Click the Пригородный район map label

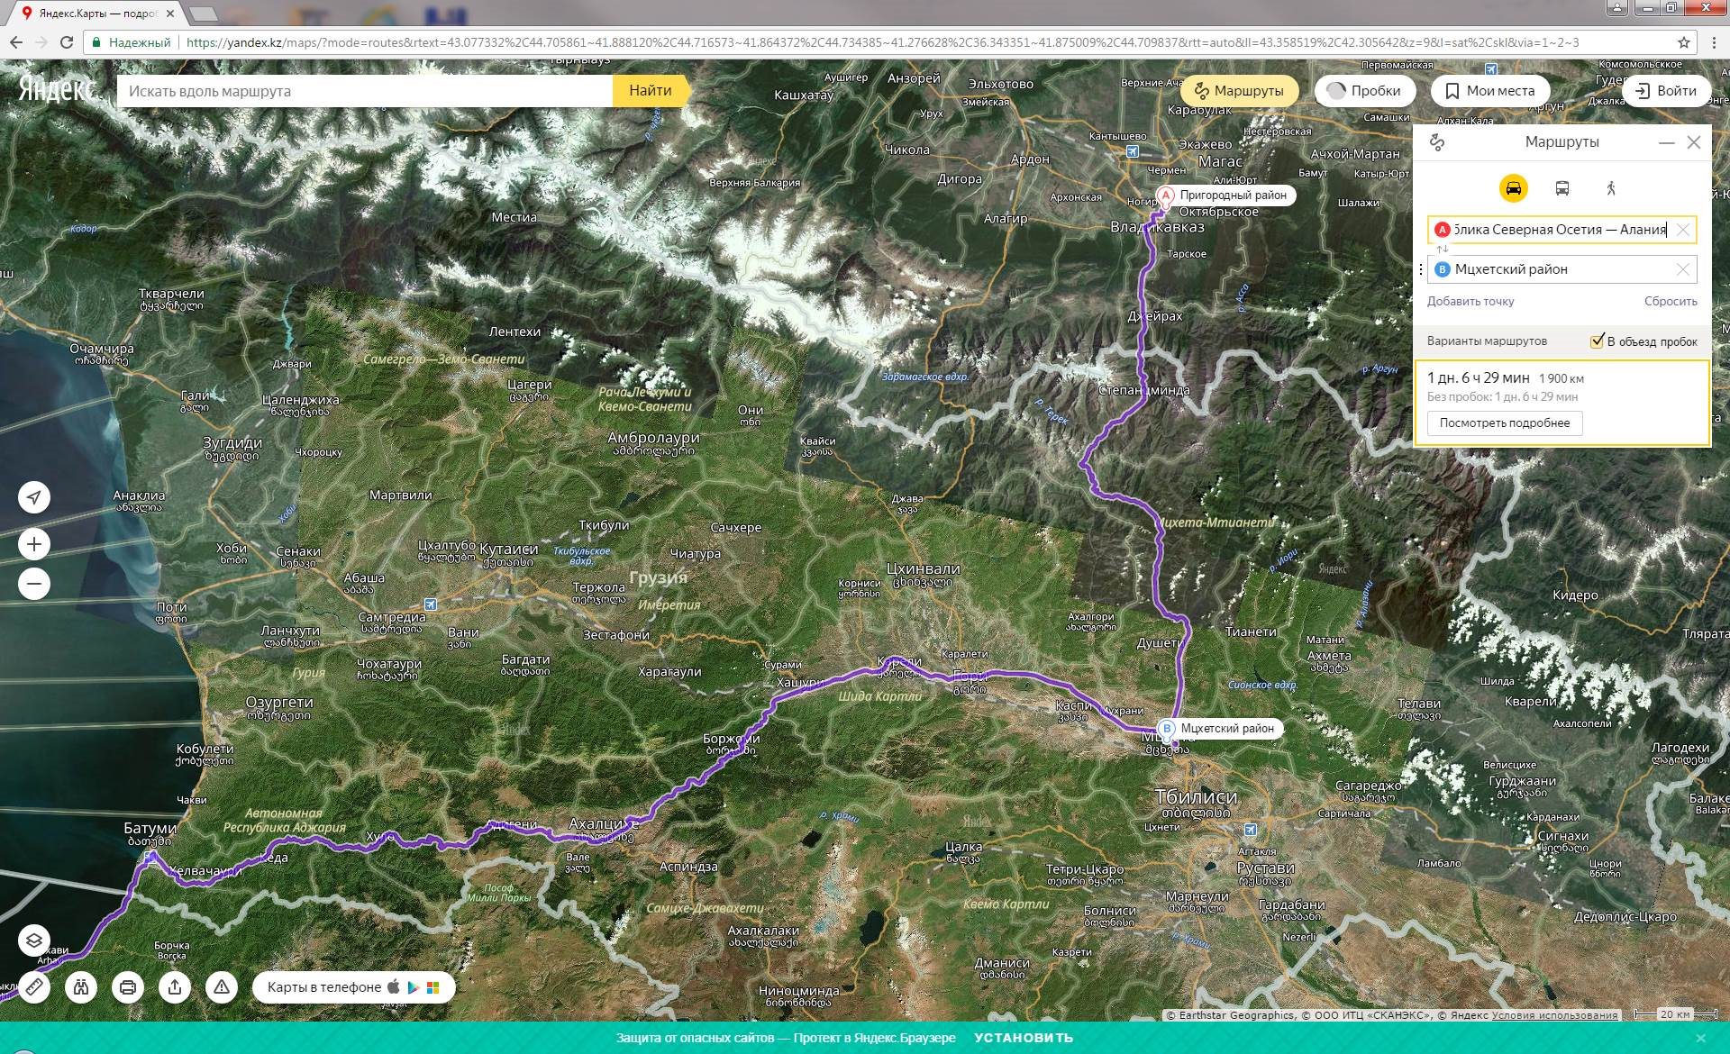pos(1234,195)
